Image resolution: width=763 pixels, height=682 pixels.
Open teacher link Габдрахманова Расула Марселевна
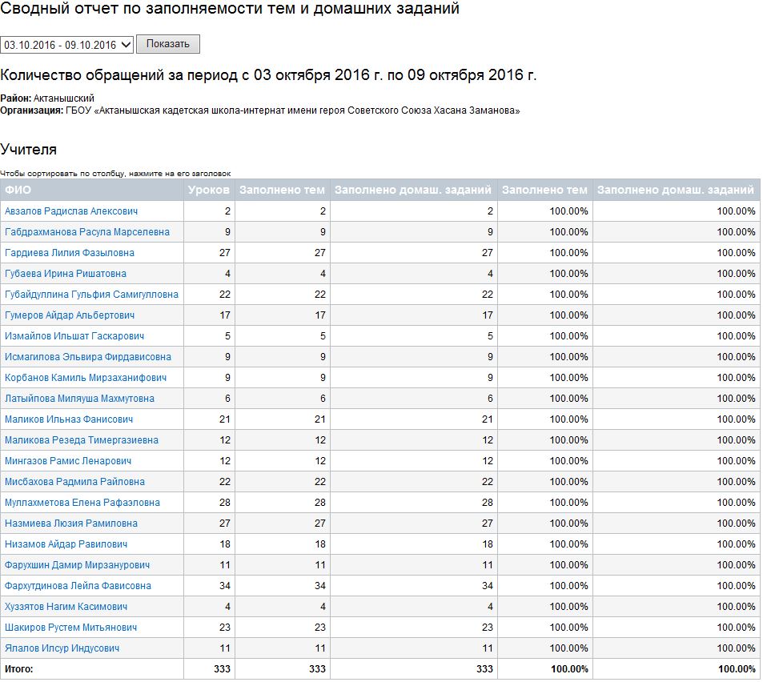tap(87, 232)
